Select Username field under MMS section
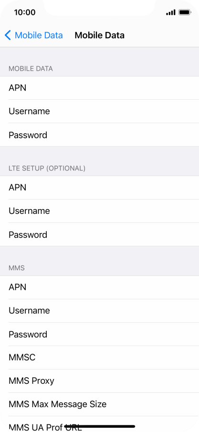Viewport: 199px width, 432px height. pyautogui.click(x=99, y=311)
